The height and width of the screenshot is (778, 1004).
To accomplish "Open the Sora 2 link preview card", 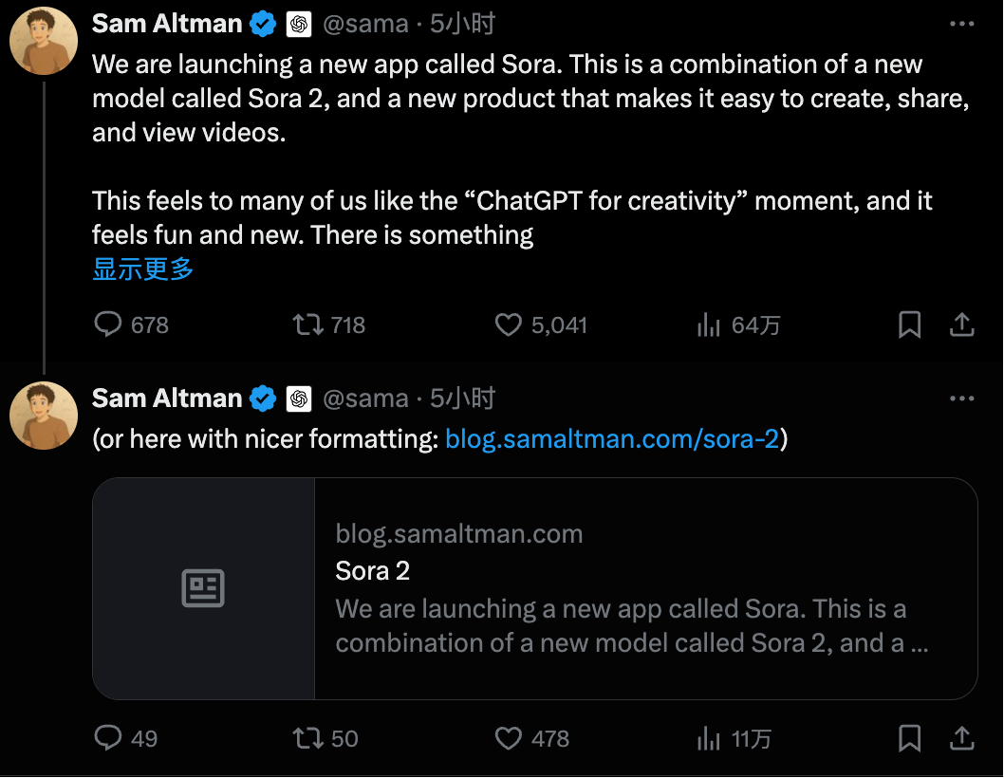I will tap(534, 588).
